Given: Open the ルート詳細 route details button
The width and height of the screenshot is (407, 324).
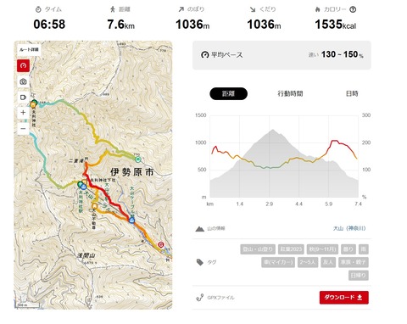Looking at the screenshot, I should point(29,50).
